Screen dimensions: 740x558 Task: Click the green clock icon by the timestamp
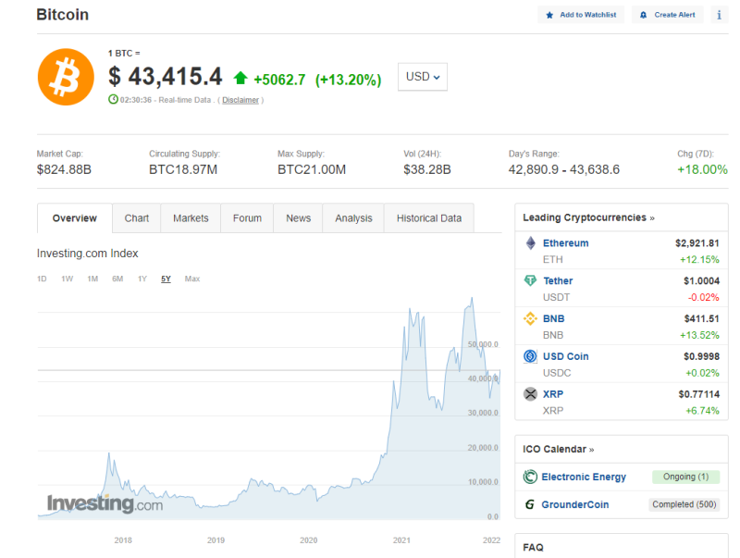click(x=113, y=99)
